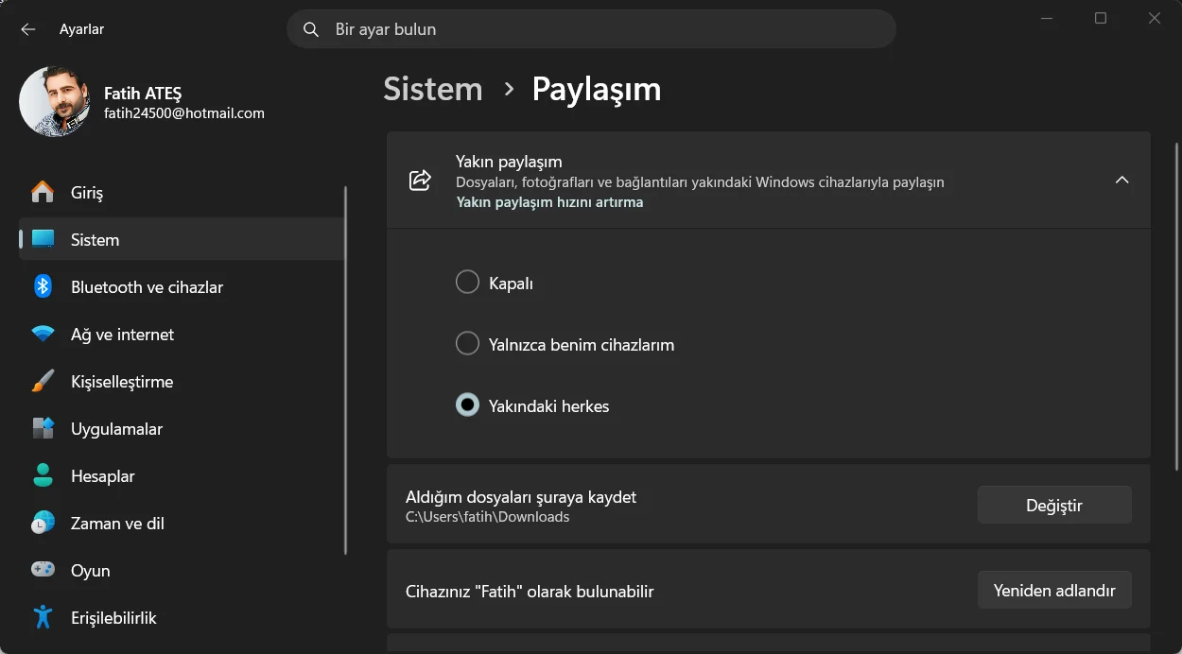
Task: Click the Sistem monitor icon
Action: (x=43, y=239)
